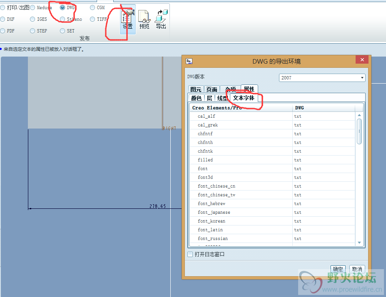386x297 pixels.
Task: Select the filled font row
Action: click(272, 160)
